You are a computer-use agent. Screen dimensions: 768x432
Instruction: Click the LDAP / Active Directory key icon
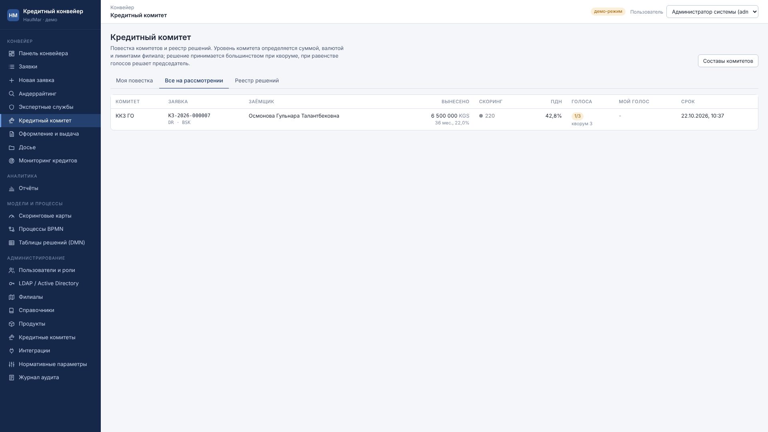tap(12, 284)
